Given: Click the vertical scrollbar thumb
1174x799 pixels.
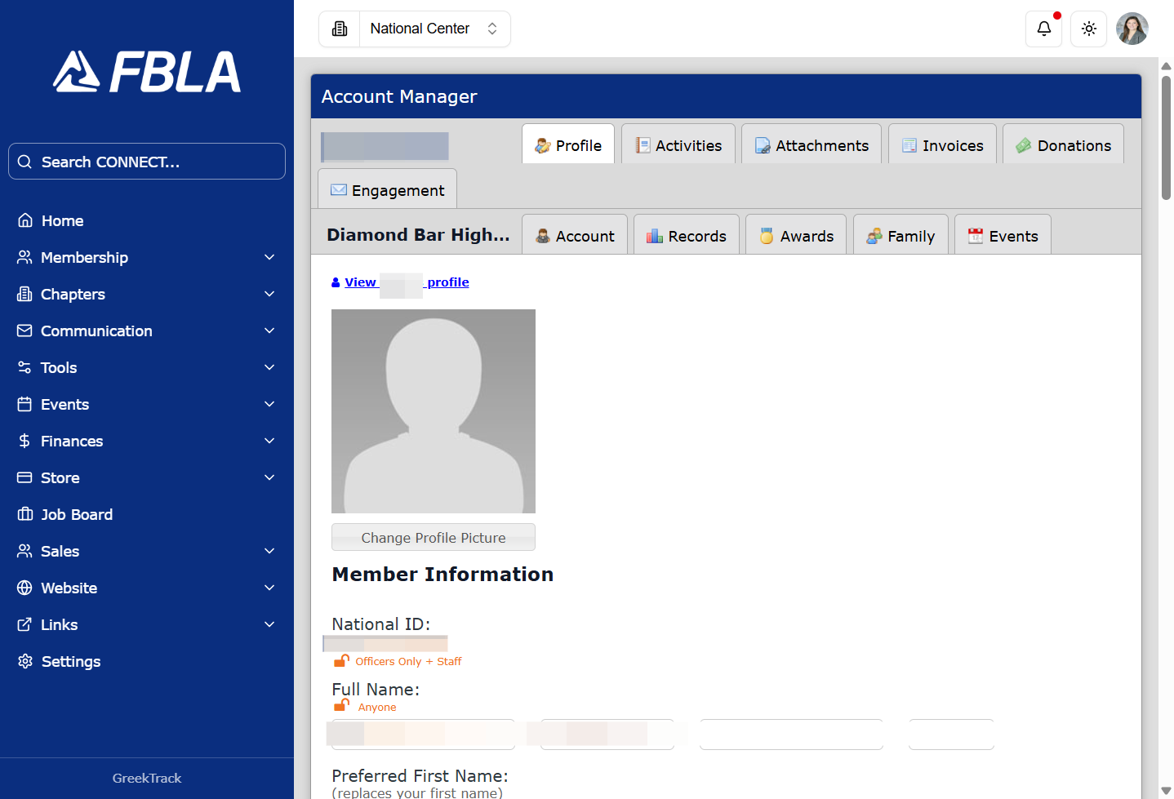Looking at the screenshot, I should click(x=1166, y=137).
